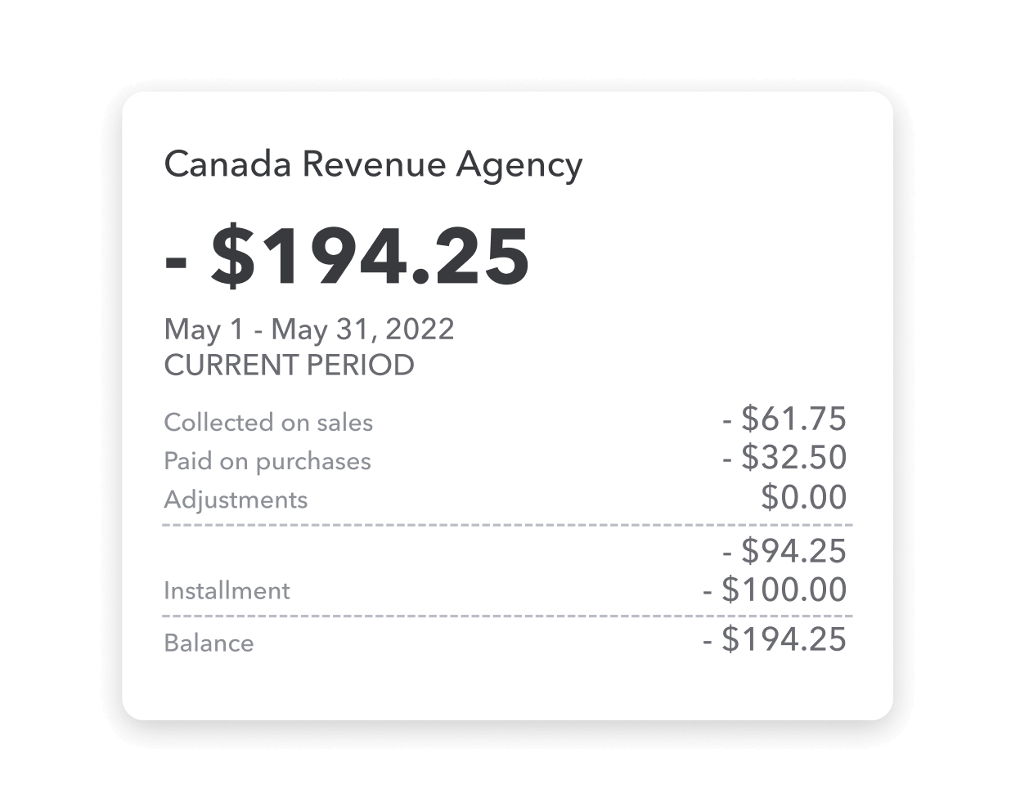Click the - $194.25 balance amount in the bottom row

(x=775, y=639)
